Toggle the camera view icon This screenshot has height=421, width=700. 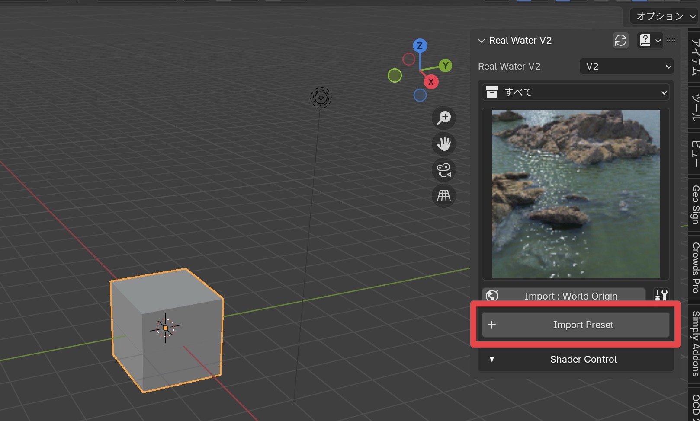(x=443, y=170)
